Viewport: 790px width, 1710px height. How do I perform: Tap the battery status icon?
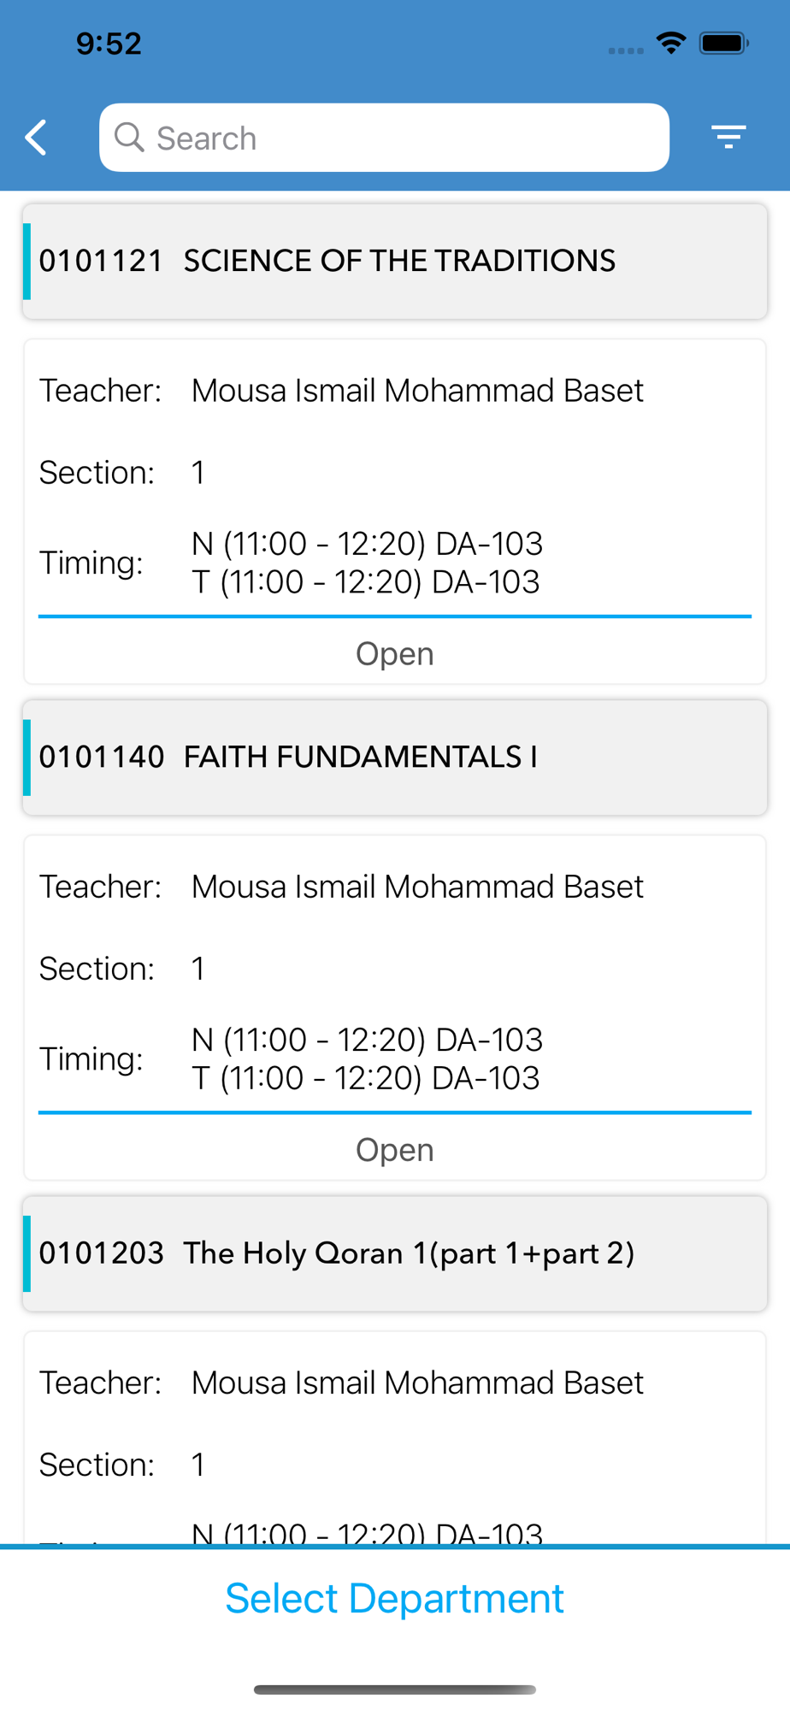point(723,43)
